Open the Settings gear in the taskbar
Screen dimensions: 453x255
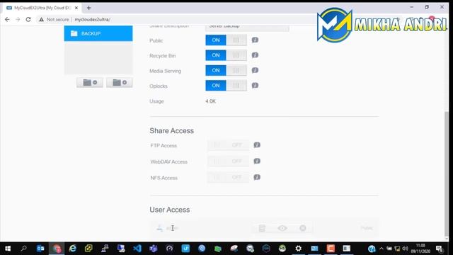[x=298, y=249]
